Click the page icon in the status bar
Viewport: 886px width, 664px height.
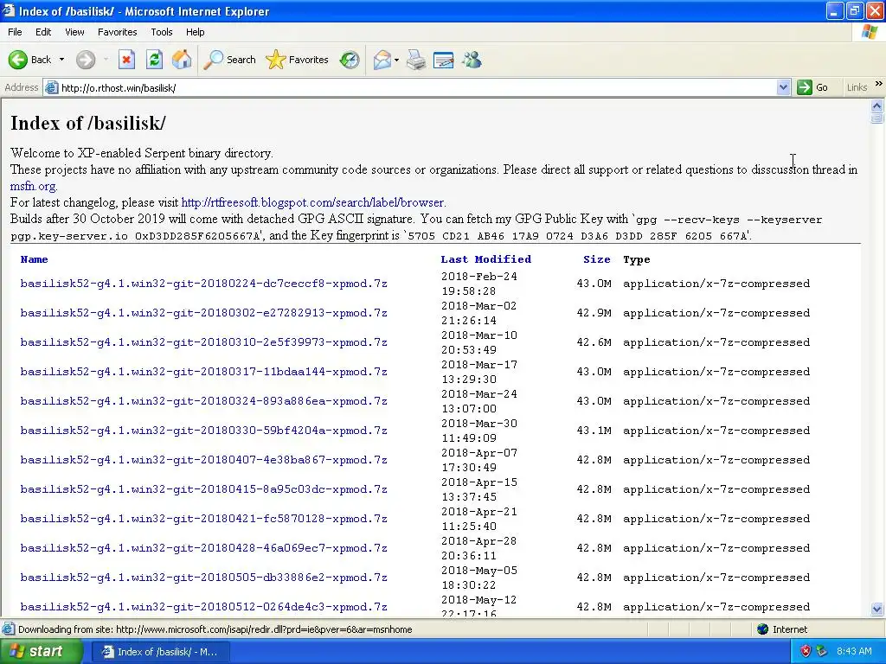(x=9, y=629)
